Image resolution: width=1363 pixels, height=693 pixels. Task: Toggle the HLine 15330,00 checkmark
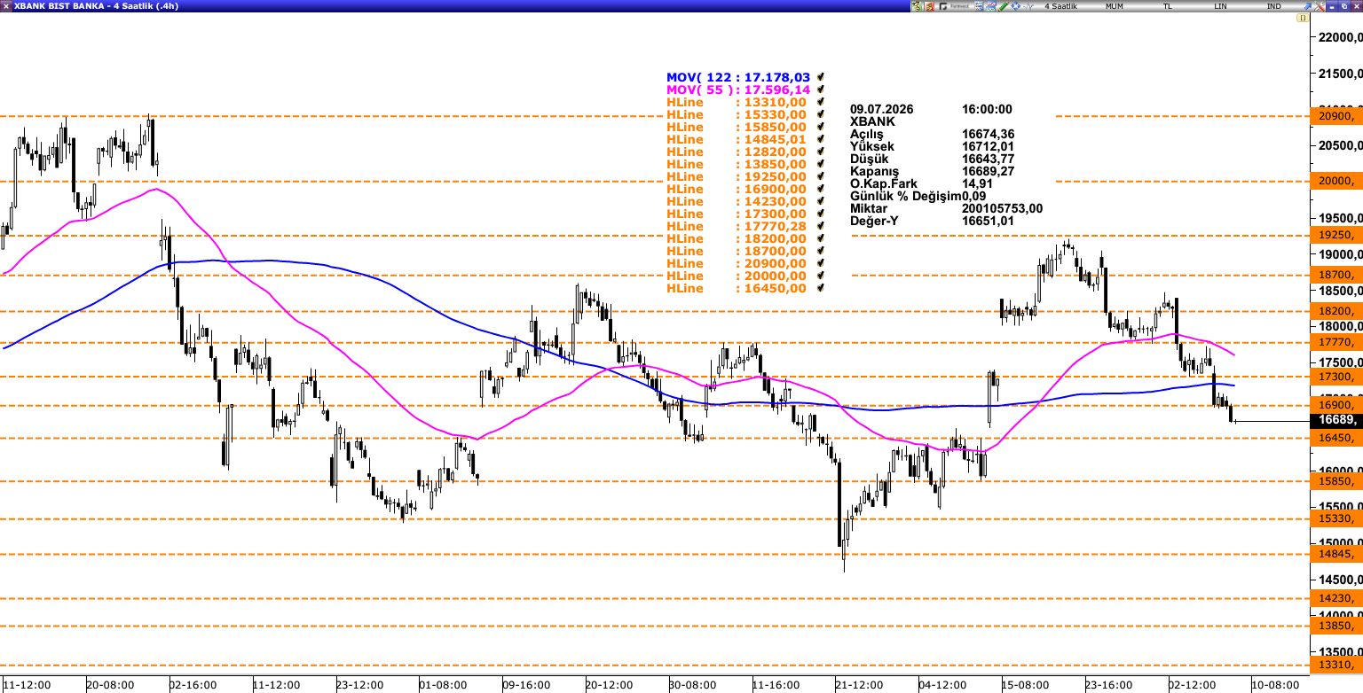point(821,114)
